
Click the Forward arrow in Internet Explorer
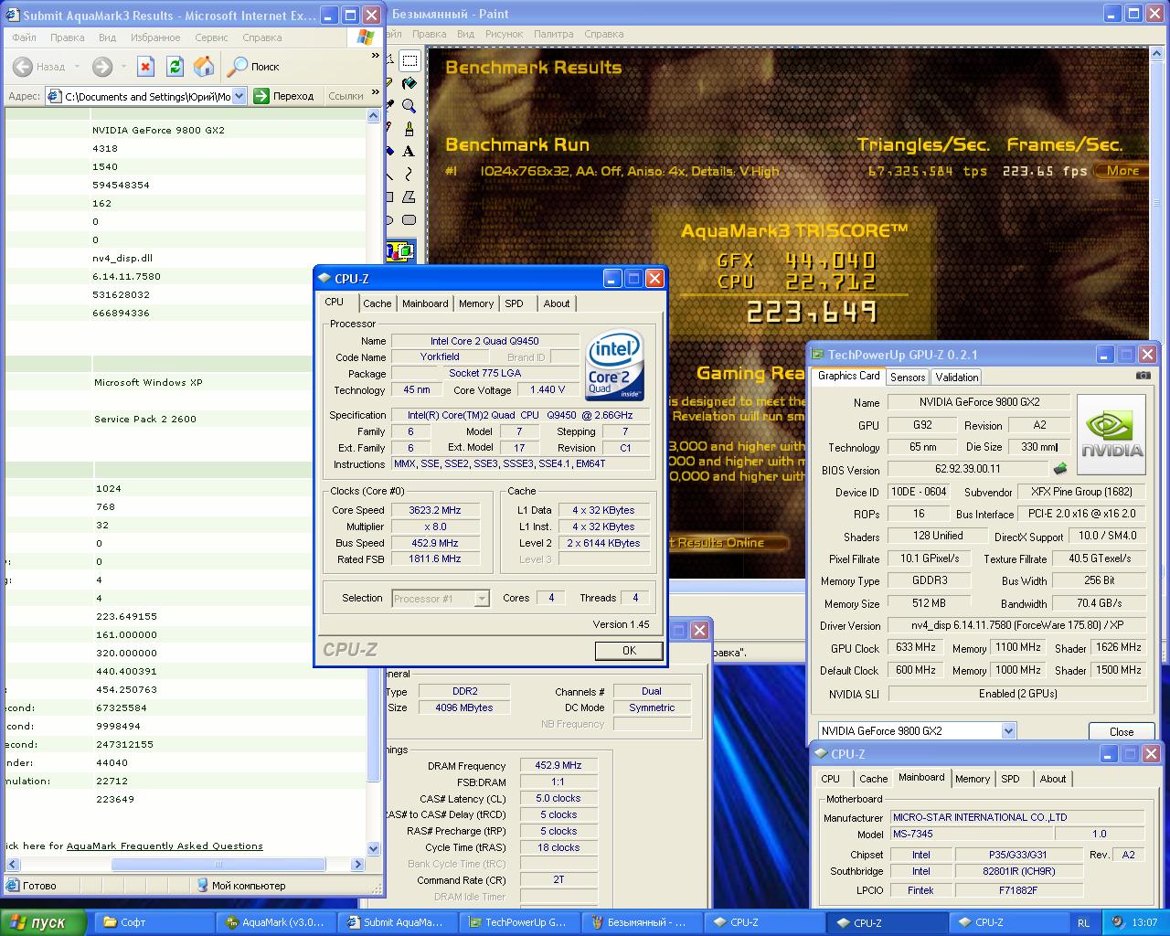click(x=102, y=66)
